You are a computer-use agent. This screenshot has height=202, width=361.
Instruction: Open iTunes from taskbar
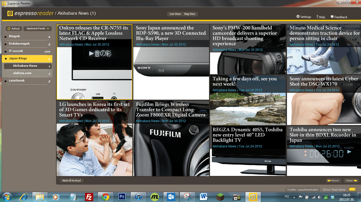tap(138, 197)
